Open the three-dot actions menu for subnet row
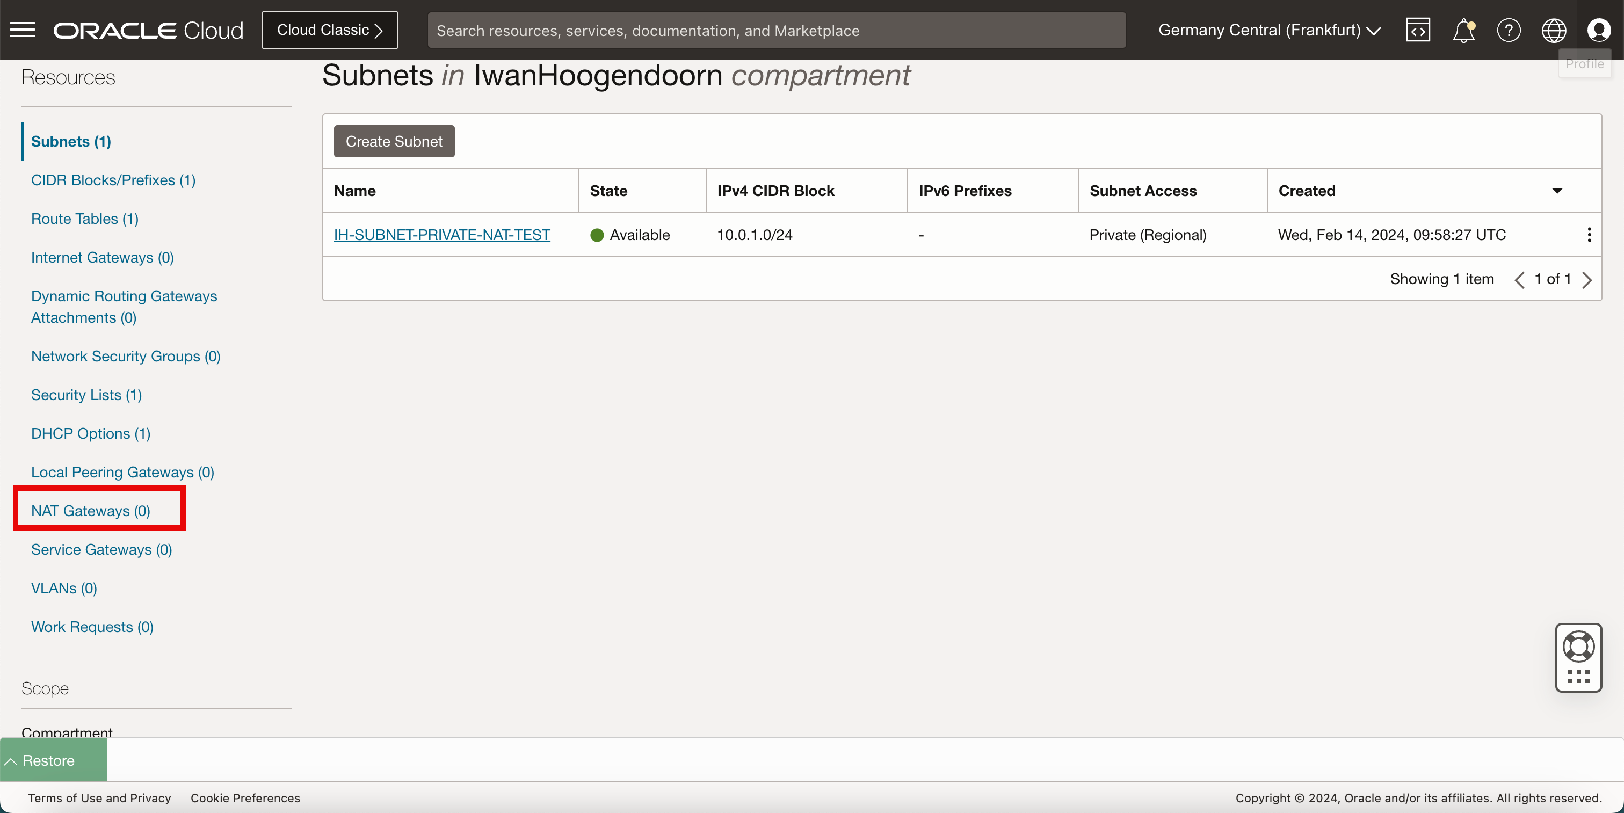Screen dimensions: 1624x813 [1589, 235]
